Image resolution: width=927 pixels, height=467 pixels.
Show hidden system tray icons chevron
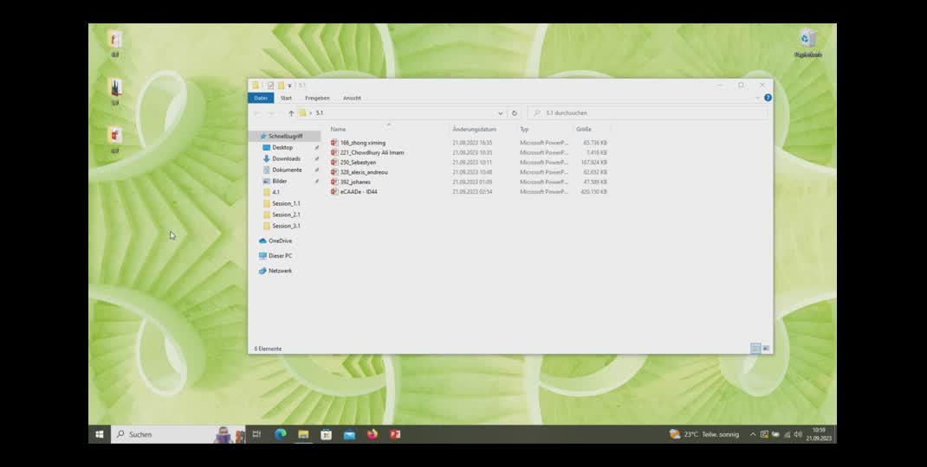click(752, 434)
